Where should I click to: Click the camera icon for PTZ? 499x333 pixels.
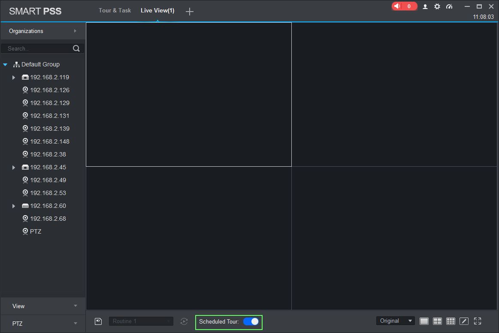[25, 231]
